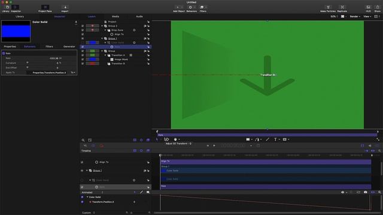Switch to the Library tab

point(20,17)
